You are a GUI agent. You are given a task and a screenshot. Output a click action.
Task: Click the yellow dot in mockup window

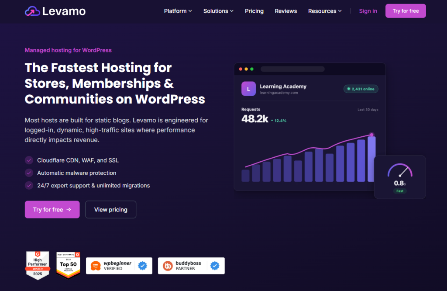tap(246, 69)
